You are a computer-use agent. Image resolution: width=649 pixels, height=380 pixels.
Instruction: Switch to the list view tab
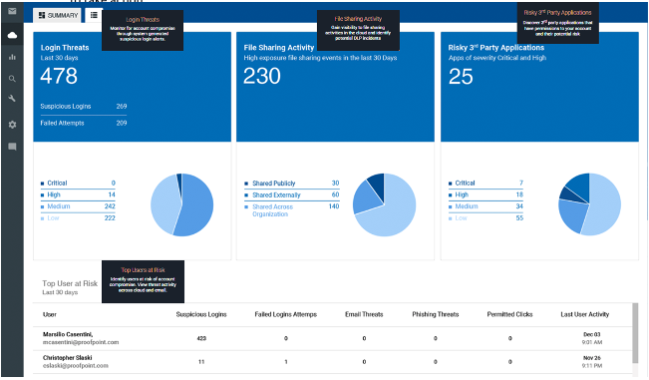94,15
